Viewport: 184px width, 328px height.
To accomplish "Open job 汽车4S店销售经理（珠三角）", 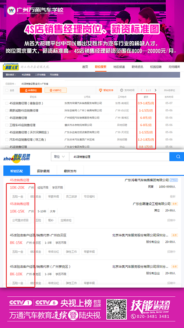I will pyautogui.click(x=28, y=139).
